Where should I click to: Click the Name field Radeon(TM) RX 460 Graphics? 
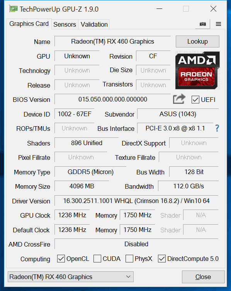click(x=112, y=41)
